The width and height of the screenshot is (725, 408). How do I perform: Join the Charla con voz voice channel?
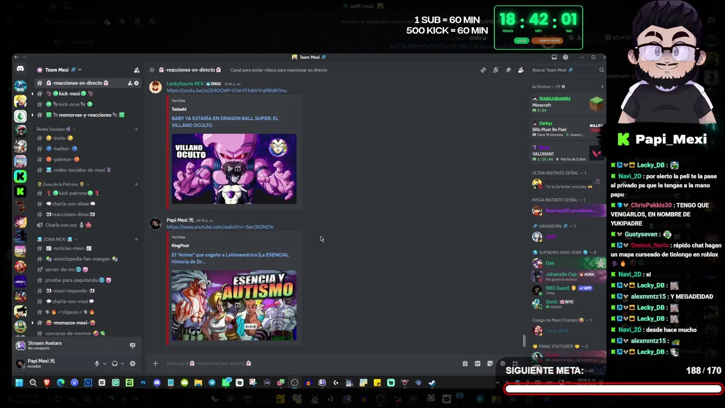(87, 225)
